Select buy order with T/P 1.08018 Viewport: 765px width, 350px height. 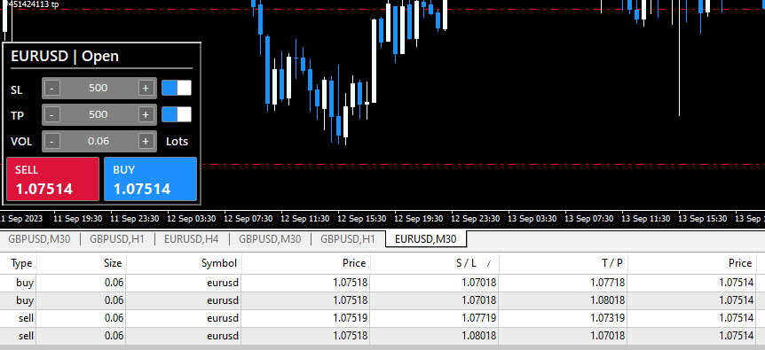(382, 300)
